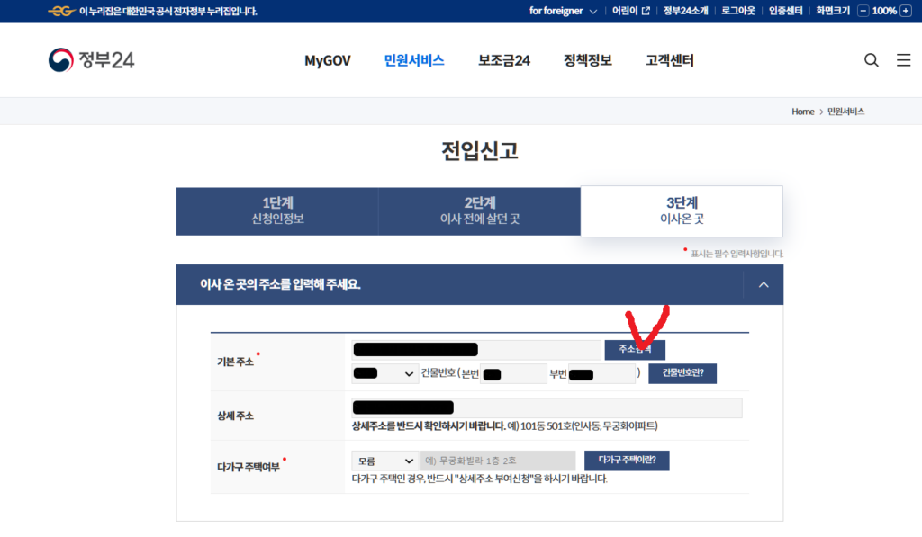Go to Home breadcrumb link
The height and width of the screenshot is (537, 922).
802,112
